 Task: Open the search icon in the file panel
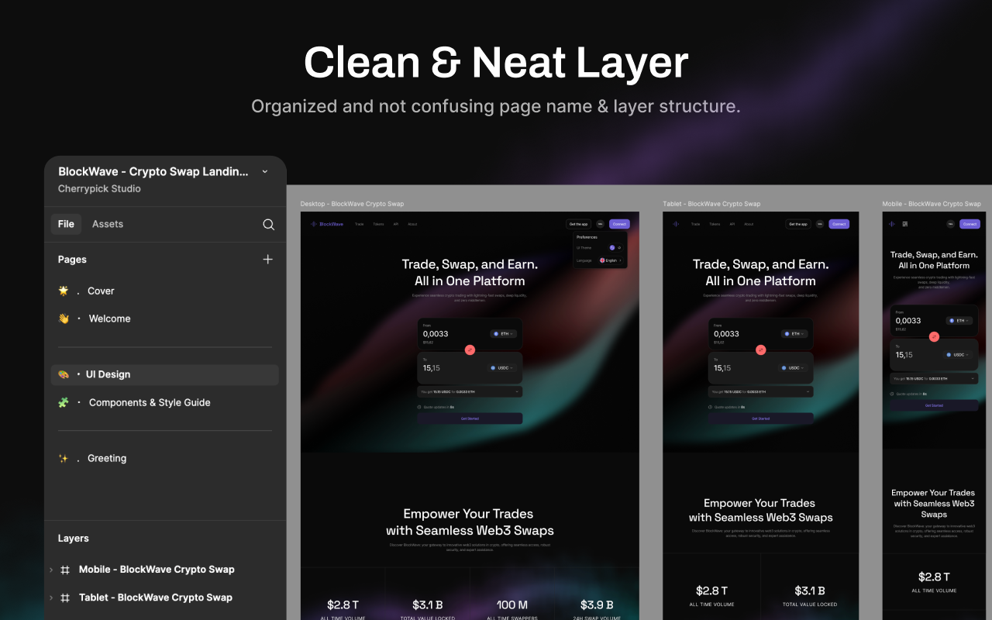click(x=268, y=225)
